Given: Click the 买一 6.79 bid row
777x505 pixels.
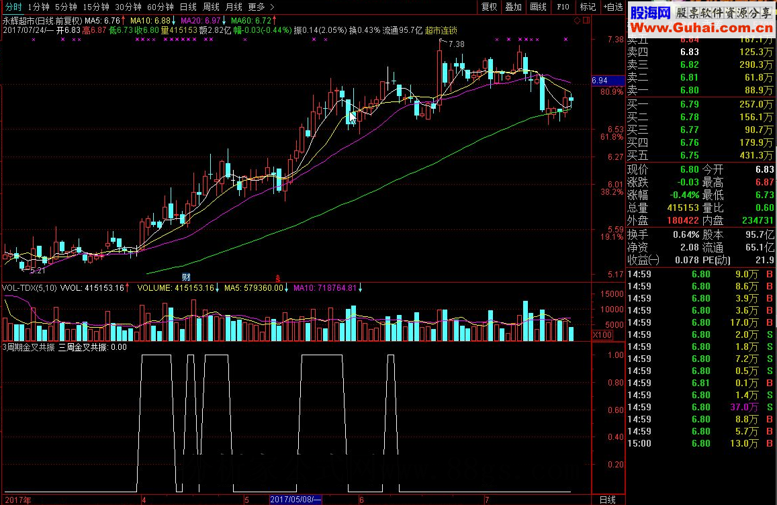Looking at the screenshot, I should 700,104.
